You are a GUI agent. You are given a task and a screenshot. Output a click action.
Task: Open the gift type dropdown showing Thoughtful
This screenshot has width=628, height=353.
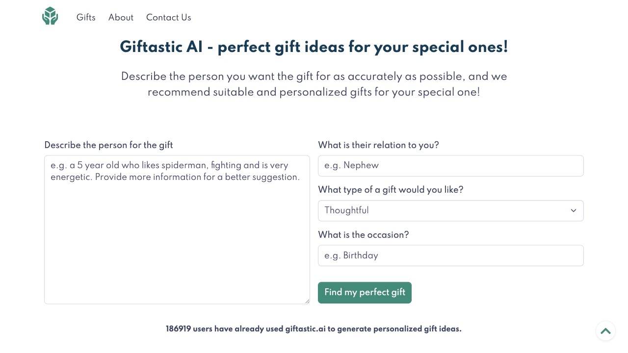(x=450, y=210)
